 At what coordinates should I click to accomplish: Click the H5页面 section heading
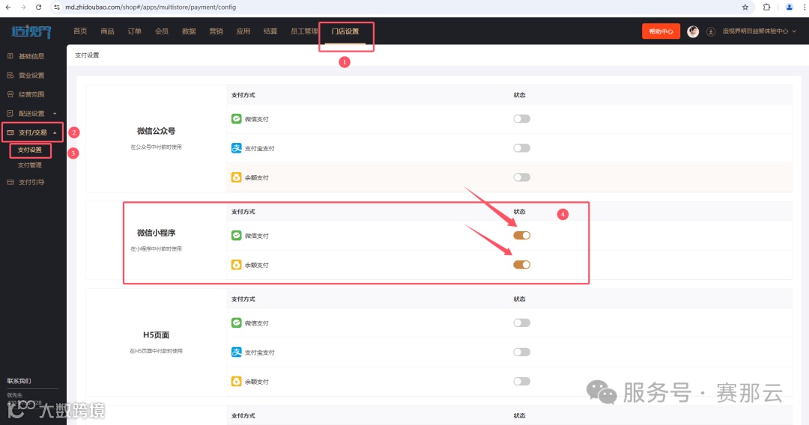click(156, 335)
